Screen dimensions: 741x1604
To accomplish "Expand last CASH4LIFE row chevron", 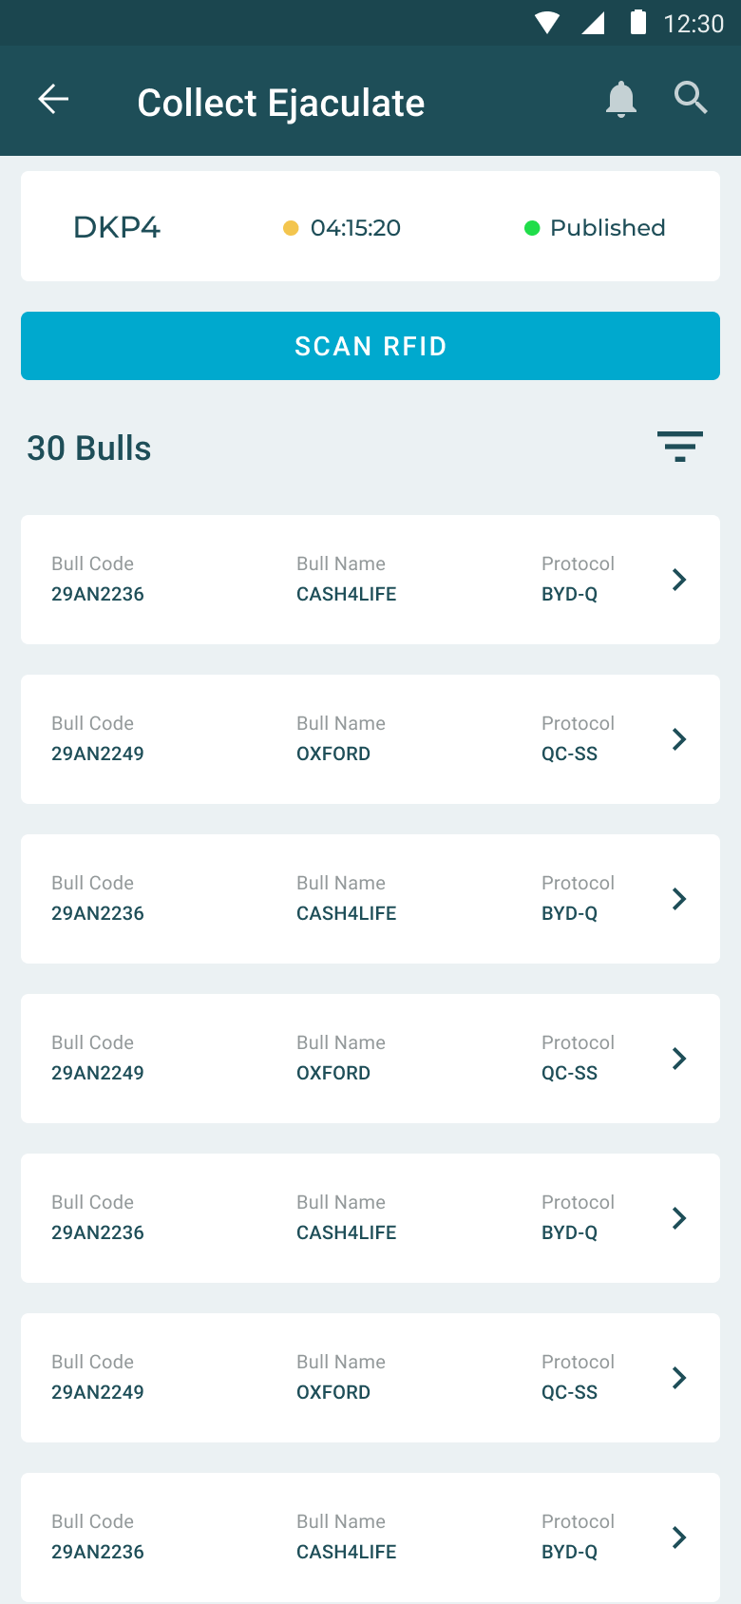I will click(x=679, y=1537).
